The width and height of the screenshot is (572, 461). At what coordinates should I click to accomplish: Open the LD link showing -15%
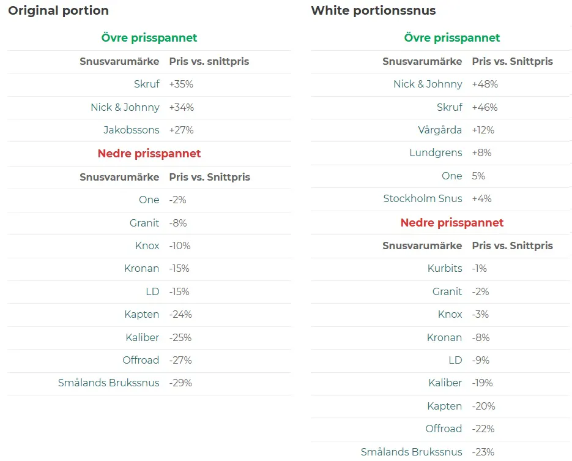coord(152,291)
